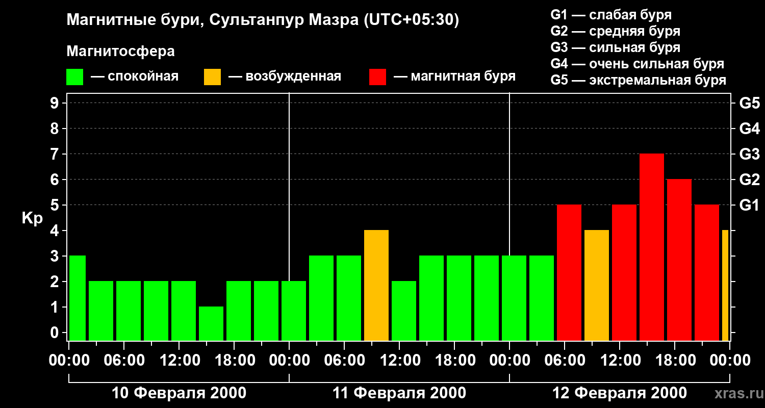Screen dimensions: 765x408
Task: Click the 'G3' label on the right axis
Action: 749,154
